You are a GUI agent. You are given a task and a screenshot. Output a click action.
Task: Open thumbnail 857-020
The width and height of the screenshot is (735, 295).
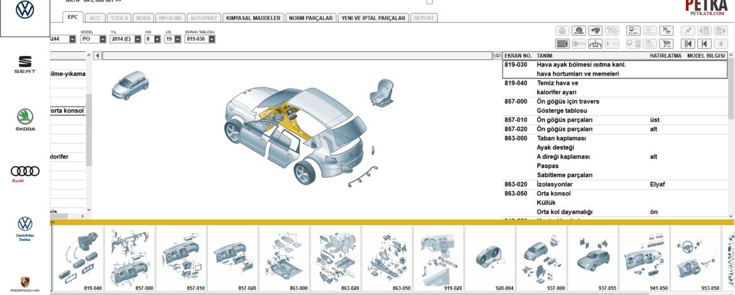pos(233,259)
